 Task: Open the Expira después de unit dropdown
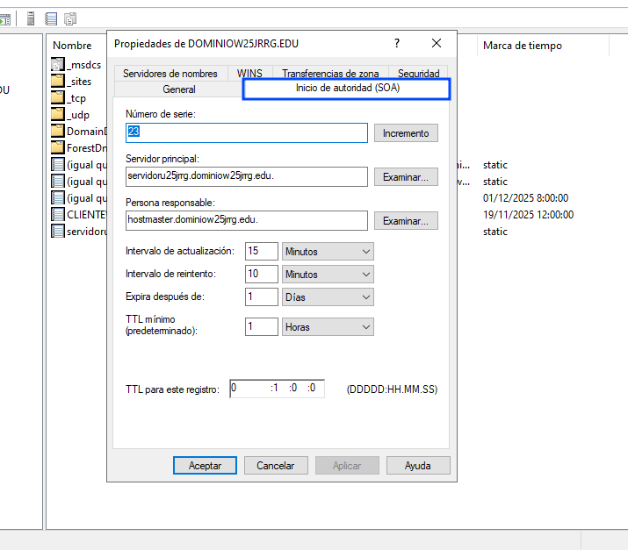(x=328, y=297)
